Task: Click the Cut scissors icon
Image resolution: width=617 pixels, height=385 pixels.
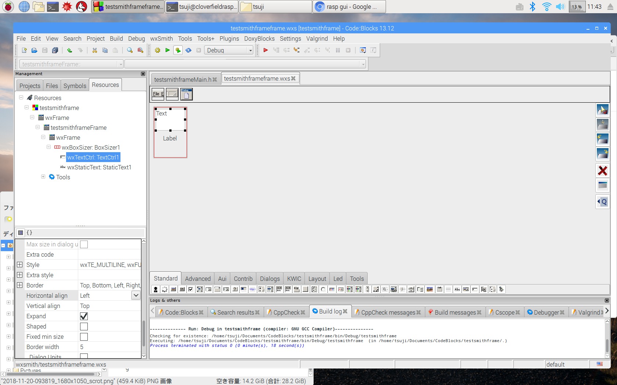Action: pyautogui.click(x=95, y=50)
